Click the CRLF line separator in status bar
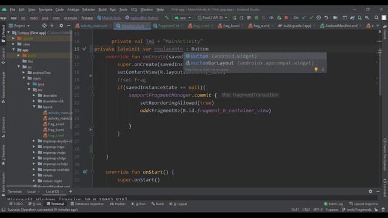388x218 pixels. pyautogui.click(x=306, y=210)
